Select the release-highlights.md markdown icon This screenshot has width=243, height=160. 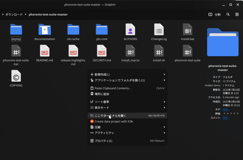click(x=73, y=51)
